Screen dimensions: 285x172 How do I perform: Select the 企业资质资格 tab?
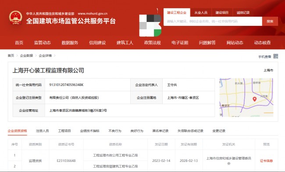tap(17, 131)
